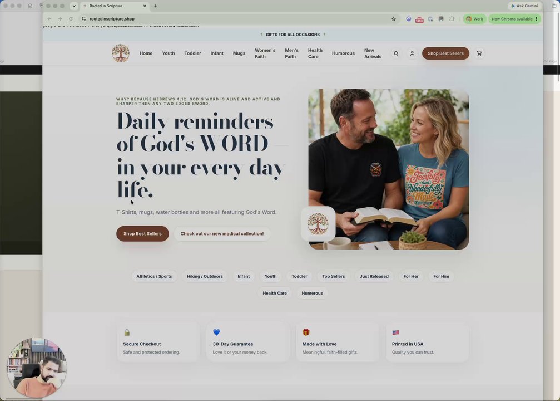Click the Secure Checkout heading
This screenshot has width=560, height=401.
pyautogui.click(x=142, y=344)
